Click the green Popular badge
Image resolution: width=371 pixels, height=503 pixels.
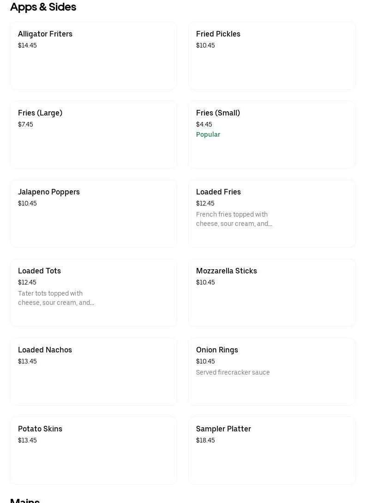point(208,134)
